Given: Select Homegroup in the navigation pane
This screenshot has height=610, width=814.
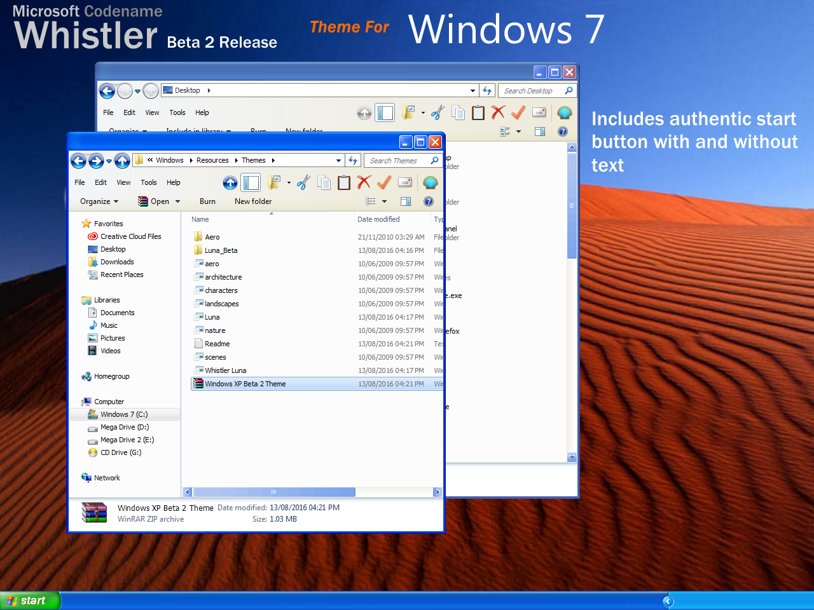Looking at the screenshot, I should click(111, 376).
